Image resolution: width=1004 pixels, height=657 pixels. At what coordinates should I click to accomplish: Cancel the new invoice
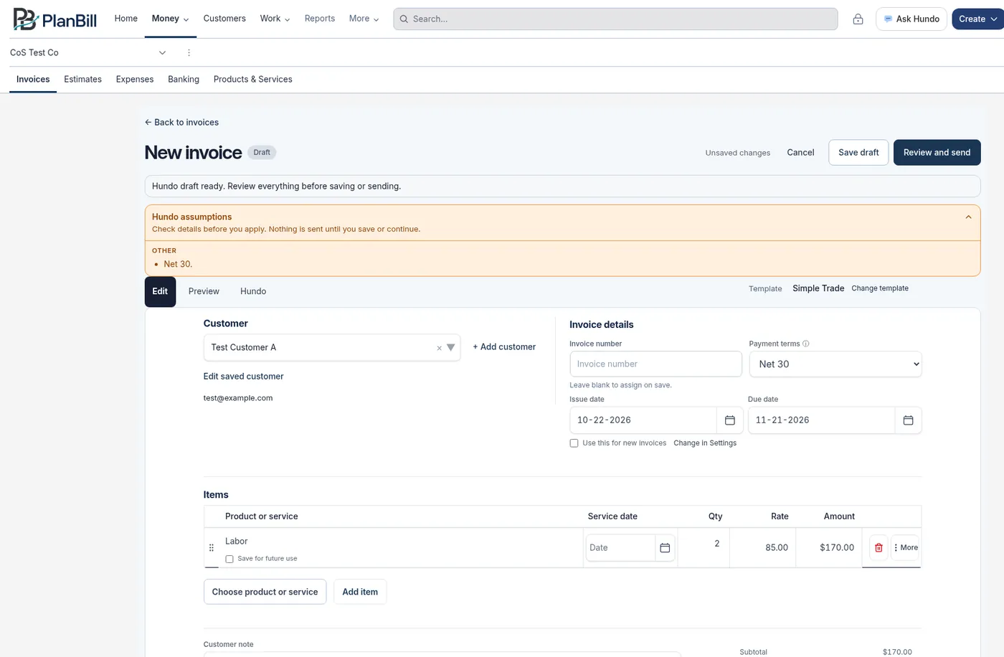coord(800,153)
